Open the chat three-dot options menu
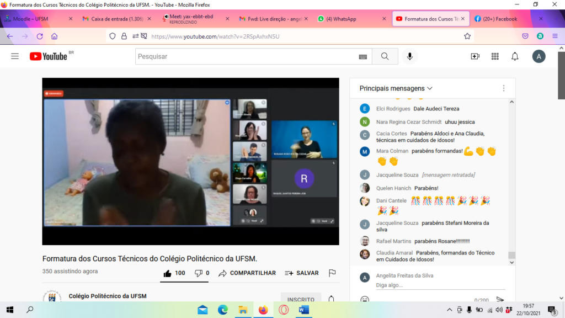Screen dimensions: 565x318 click(503, 88)
